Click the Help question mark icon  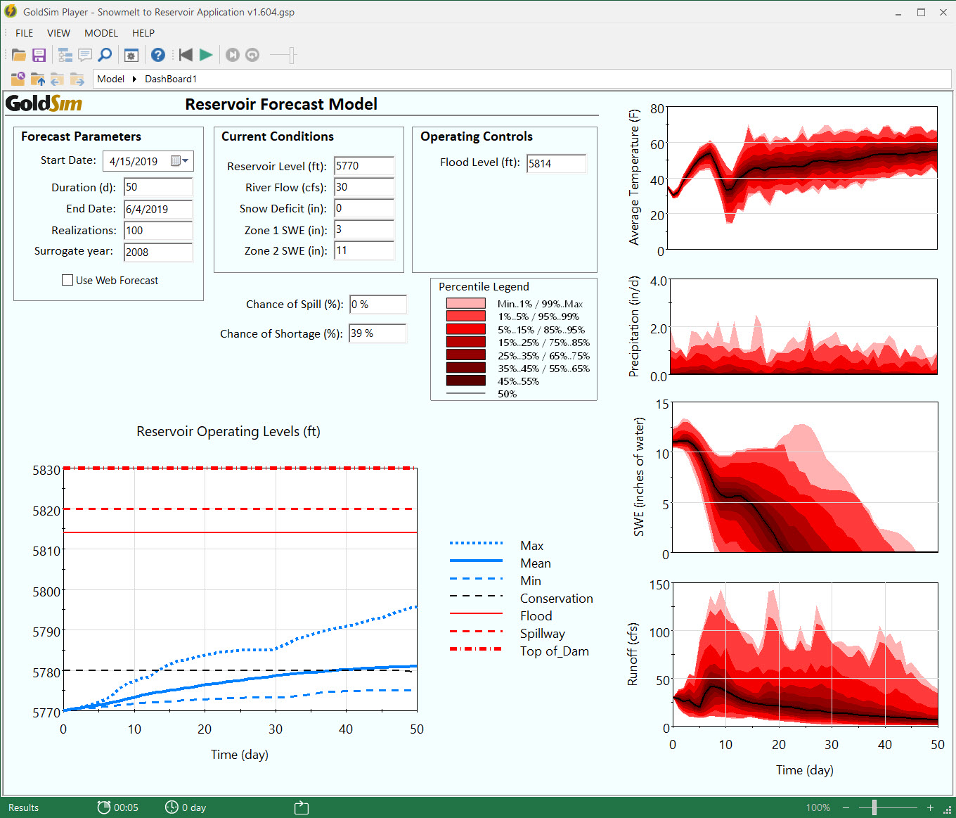(x=157, y=55)
